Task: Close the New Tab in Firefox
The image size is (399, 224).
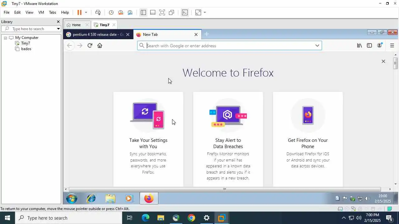Action: point(196,35)
